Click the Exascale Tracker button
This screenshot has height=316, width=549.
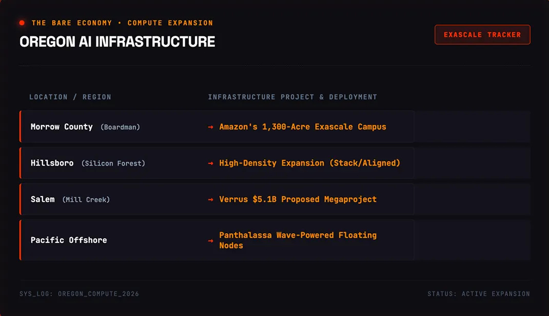(482, 35)
